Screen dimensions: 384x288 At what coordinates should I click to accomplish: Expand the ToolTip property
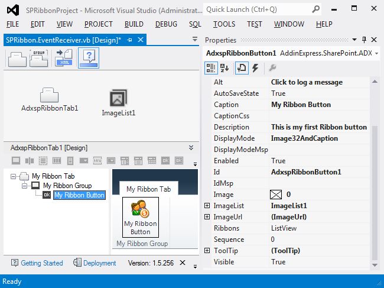point(207,251)
